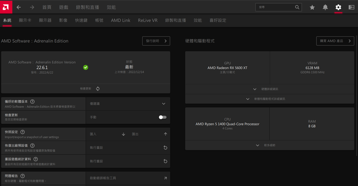Viewport: 358px width, 186px height.
Task: Open favorites star icon
Action: 312,7
